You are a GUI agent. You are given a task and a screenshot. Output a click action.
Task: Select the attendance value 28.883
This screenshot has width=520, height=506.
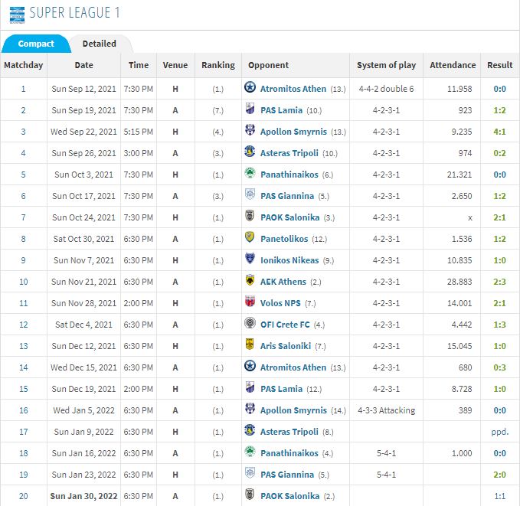(x=459, y=282)
